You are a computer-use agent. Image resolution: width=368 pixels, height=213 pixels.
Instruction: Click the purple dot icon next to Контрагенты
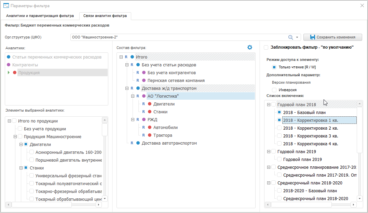(x=9, y=65)
